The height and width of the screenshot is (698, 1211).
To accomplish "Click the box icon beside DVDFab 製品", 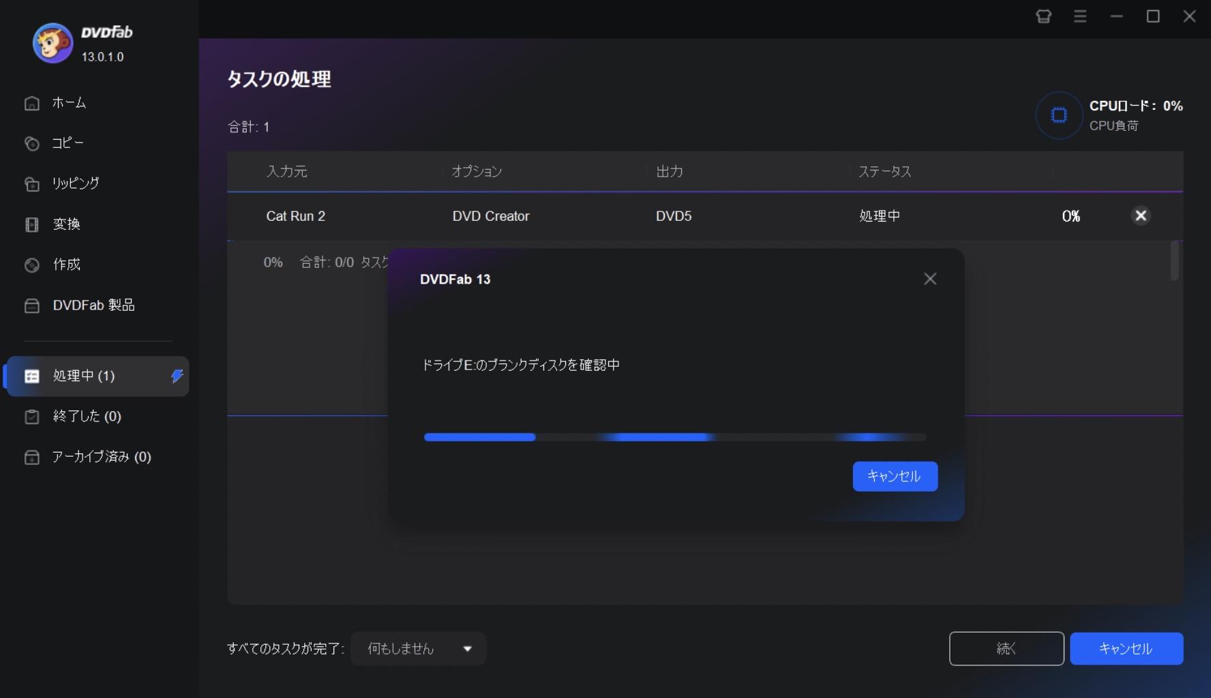I will (x=32, y=305).
